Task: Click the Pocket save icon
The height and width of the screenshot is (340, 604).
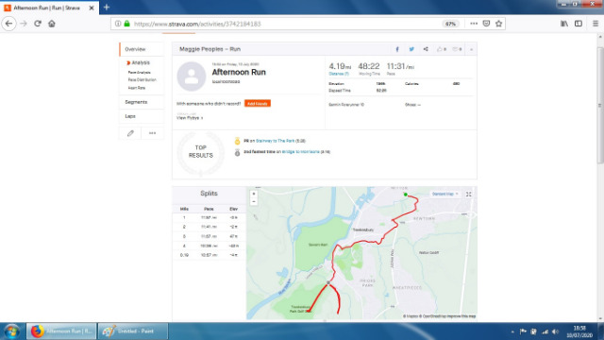Action: click(487, 24)
